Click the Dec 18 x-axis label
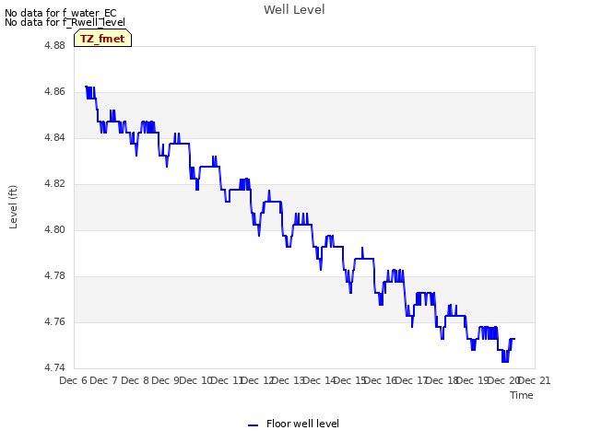This screenshot has height=442, width=590. (442, 380)
